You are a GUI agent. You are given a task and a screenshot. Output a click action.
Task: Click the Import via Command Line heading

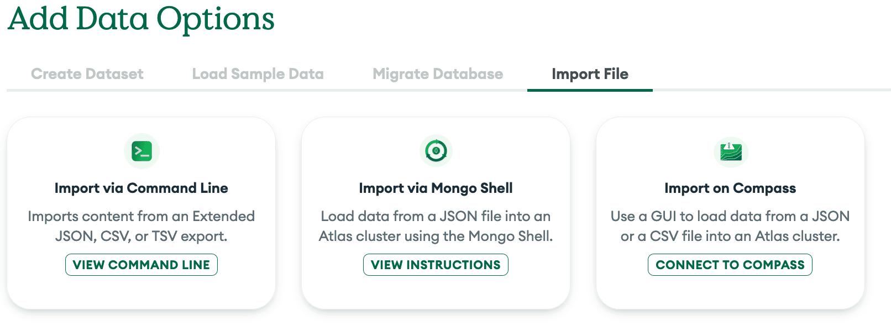(x=141, y=188)
